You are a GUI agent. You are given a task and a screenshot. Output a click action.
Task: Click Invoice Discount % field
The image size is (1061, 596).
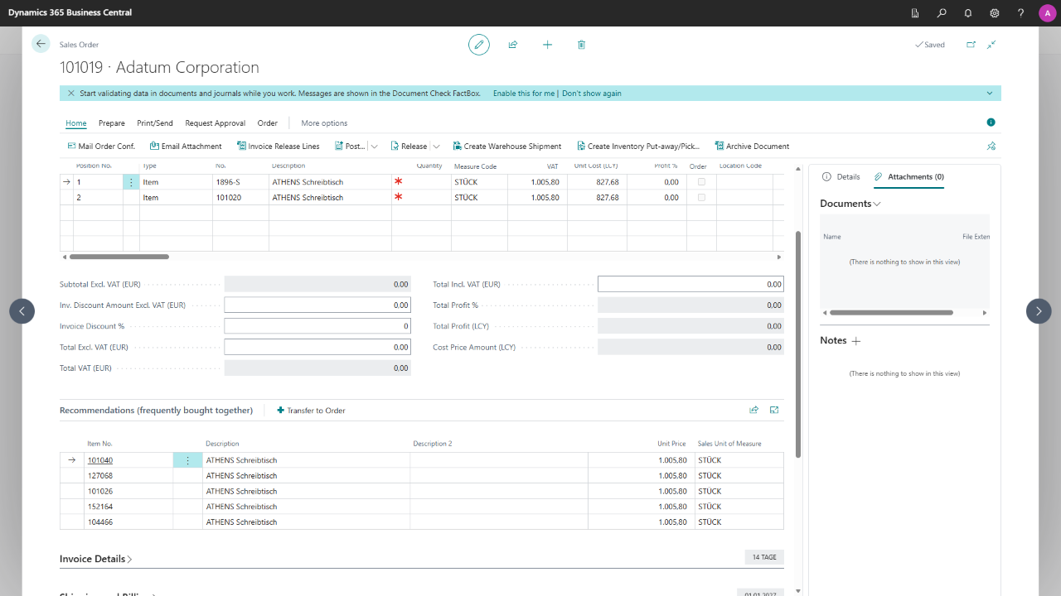(317, 326)
